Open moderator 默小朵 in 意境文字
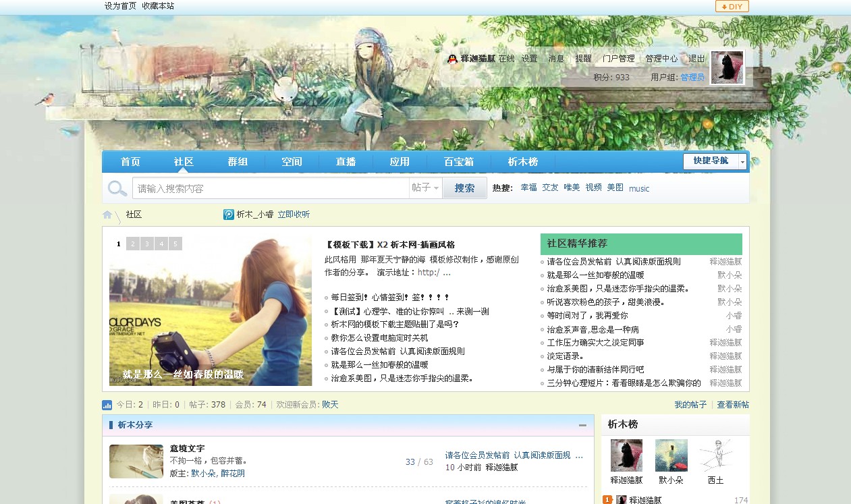Image resolution: width=851 pixels, height=504 pixels. pos(203,474)
